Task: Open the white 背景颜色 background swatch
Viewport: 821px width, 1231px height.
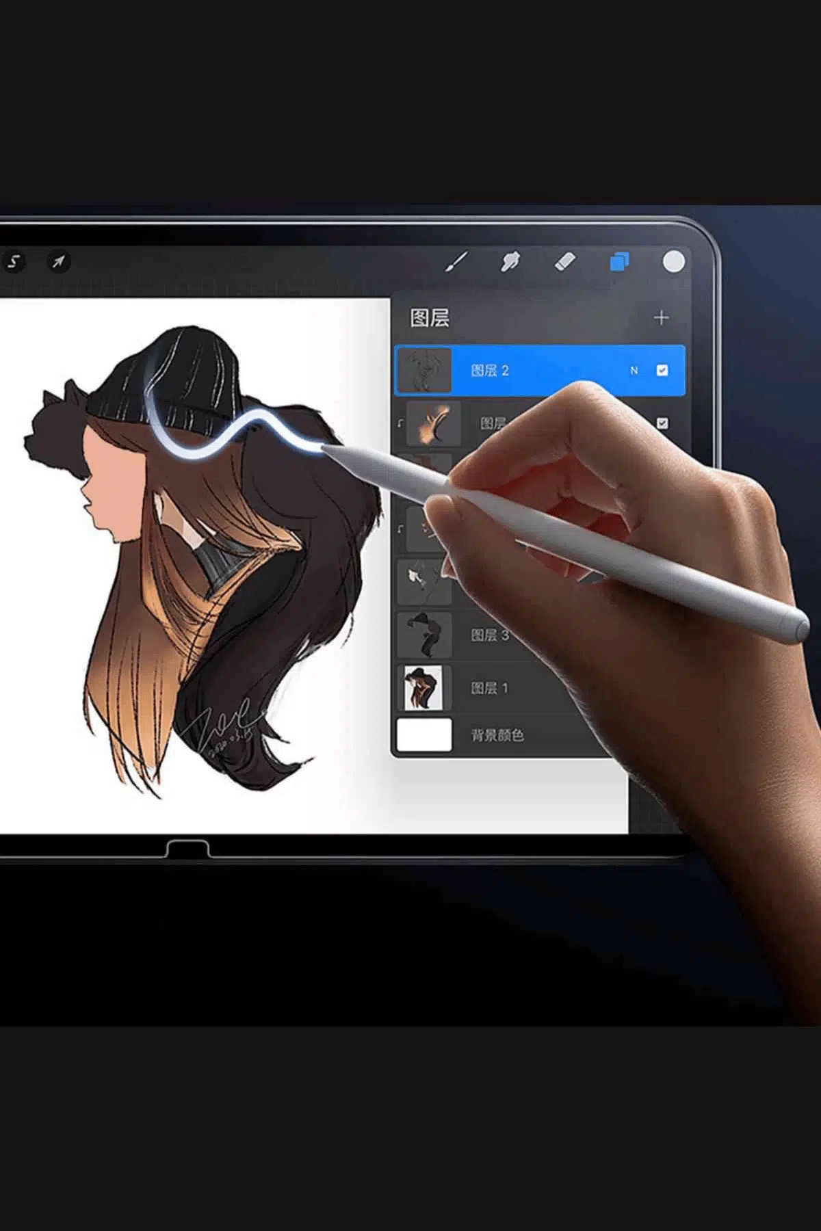Action: [424, 735]
